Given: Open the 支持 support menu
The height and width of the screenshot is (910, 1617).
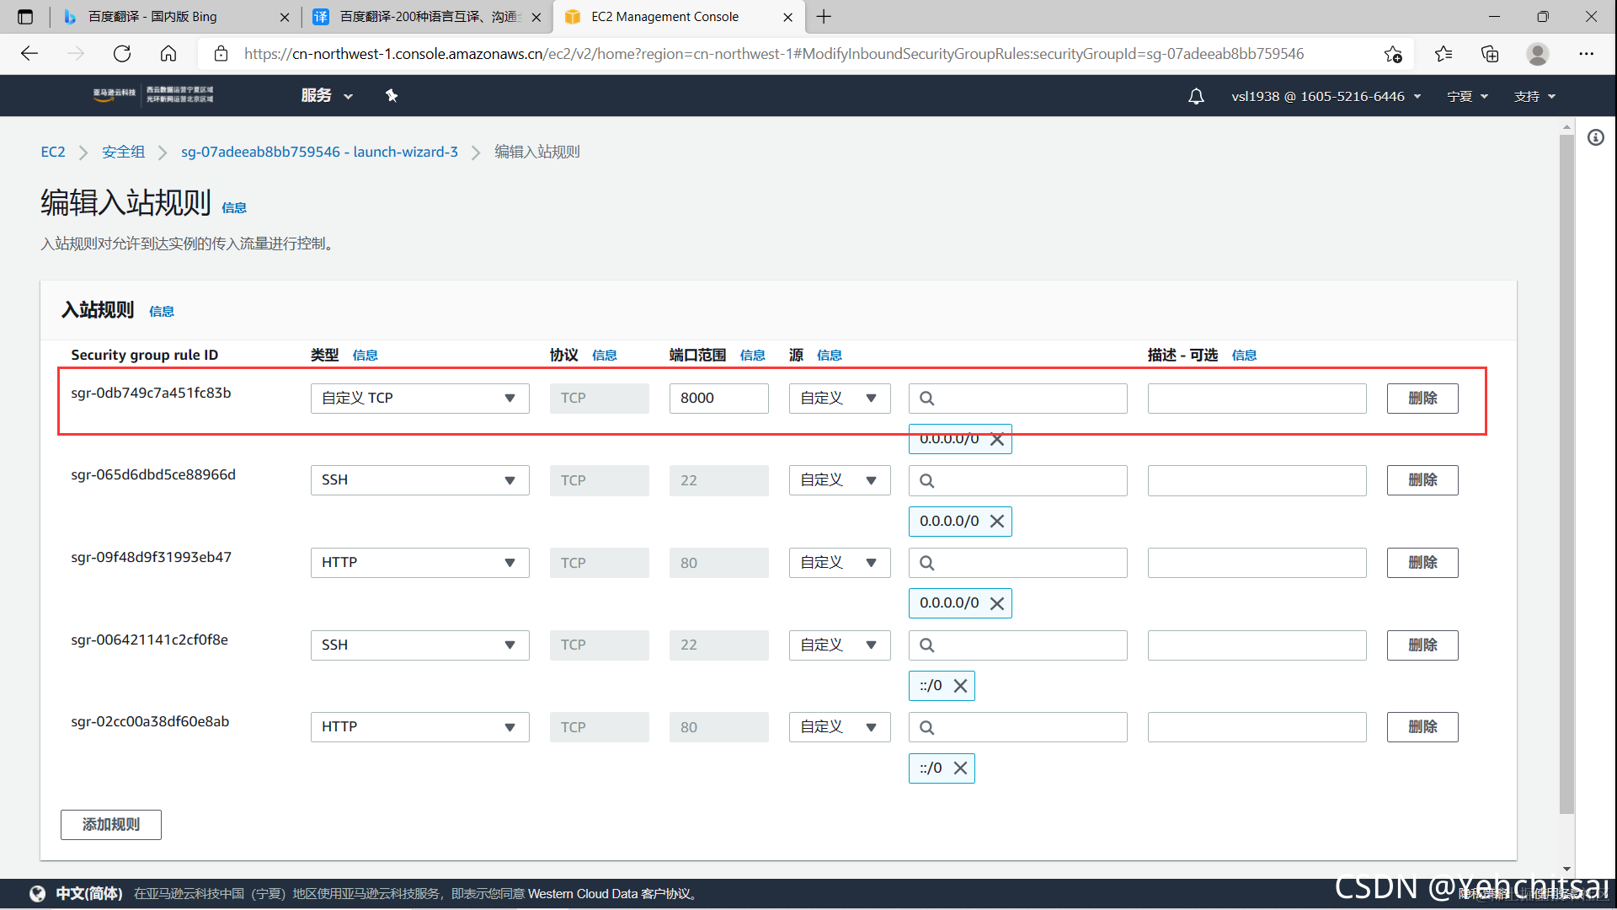Looking at the screenshot, I should (x=1534, y=97).
